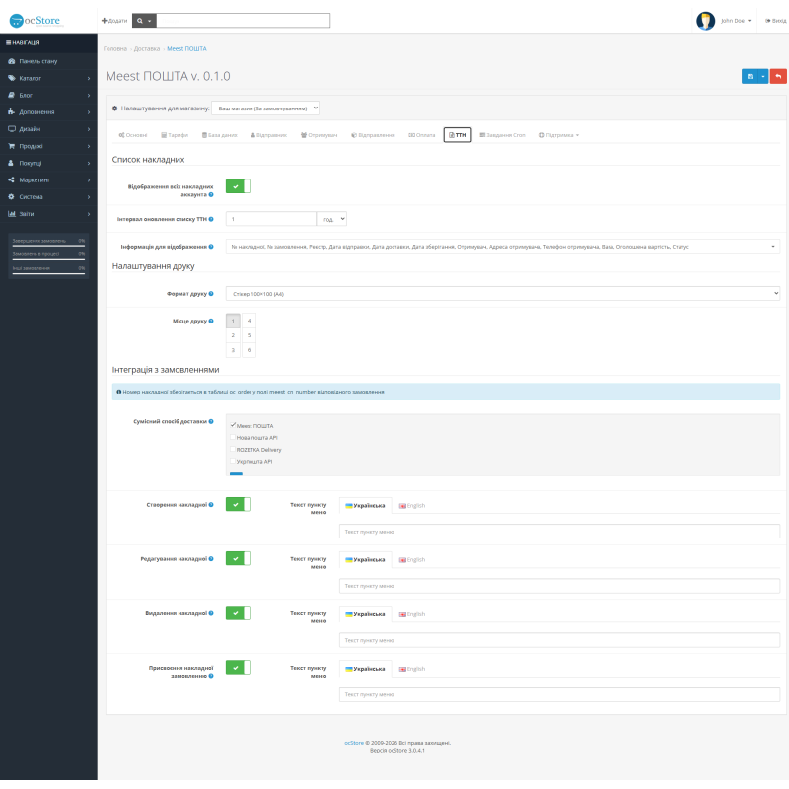
Task: Open the Формат друку dropdown
Action: [503, 293]
